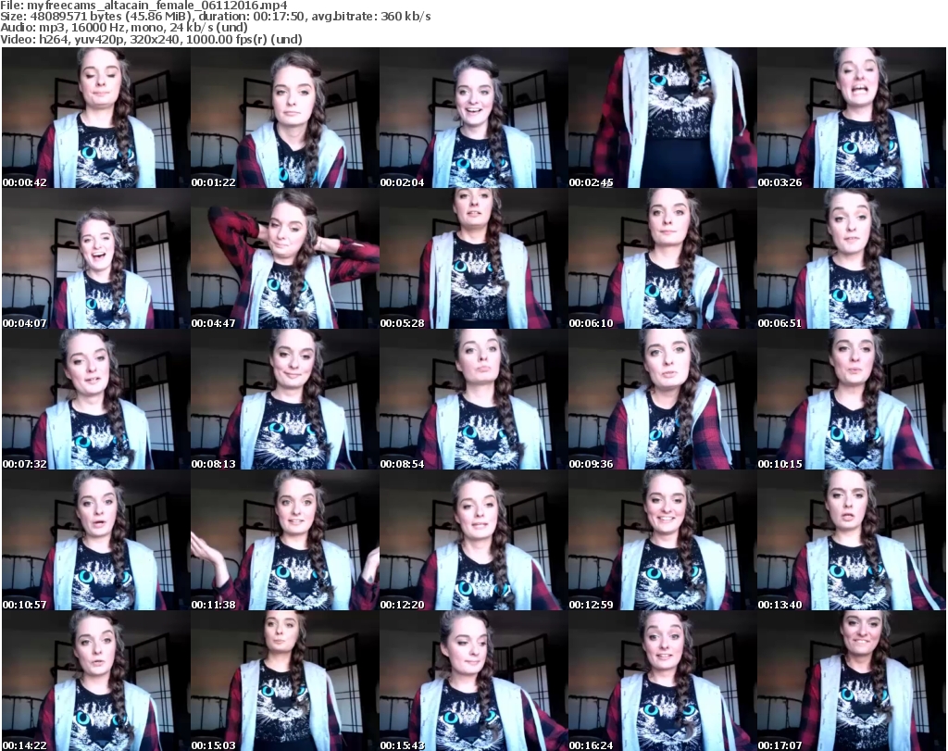Pick the video frame marked 00:12:20

tap(473, 540)
